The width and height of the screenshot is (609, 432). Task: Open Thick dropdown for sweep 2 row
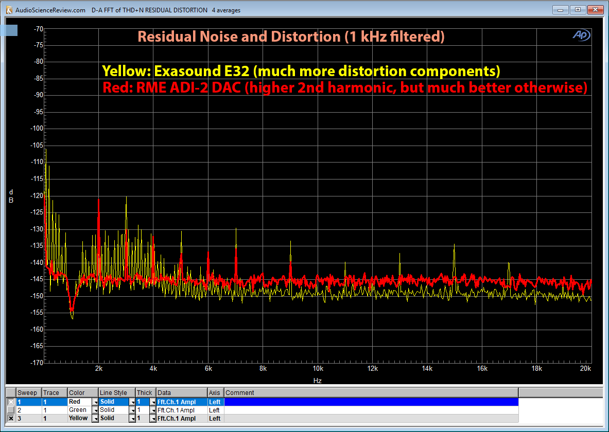tap(153, 410)
